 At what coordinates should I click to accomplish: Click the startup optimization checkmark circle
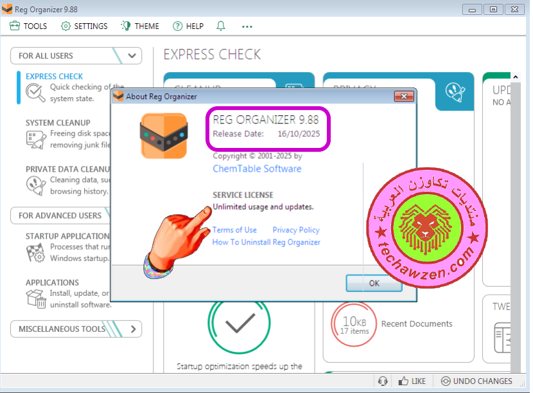(240, 323)
